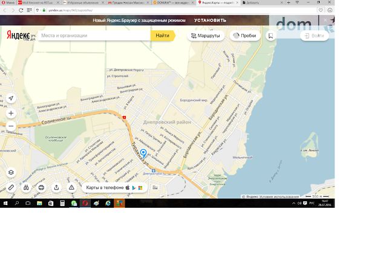The height and width of the screenshot is (278, 375).
Task: Click the green padlock security icon
Action: (44, 10)
